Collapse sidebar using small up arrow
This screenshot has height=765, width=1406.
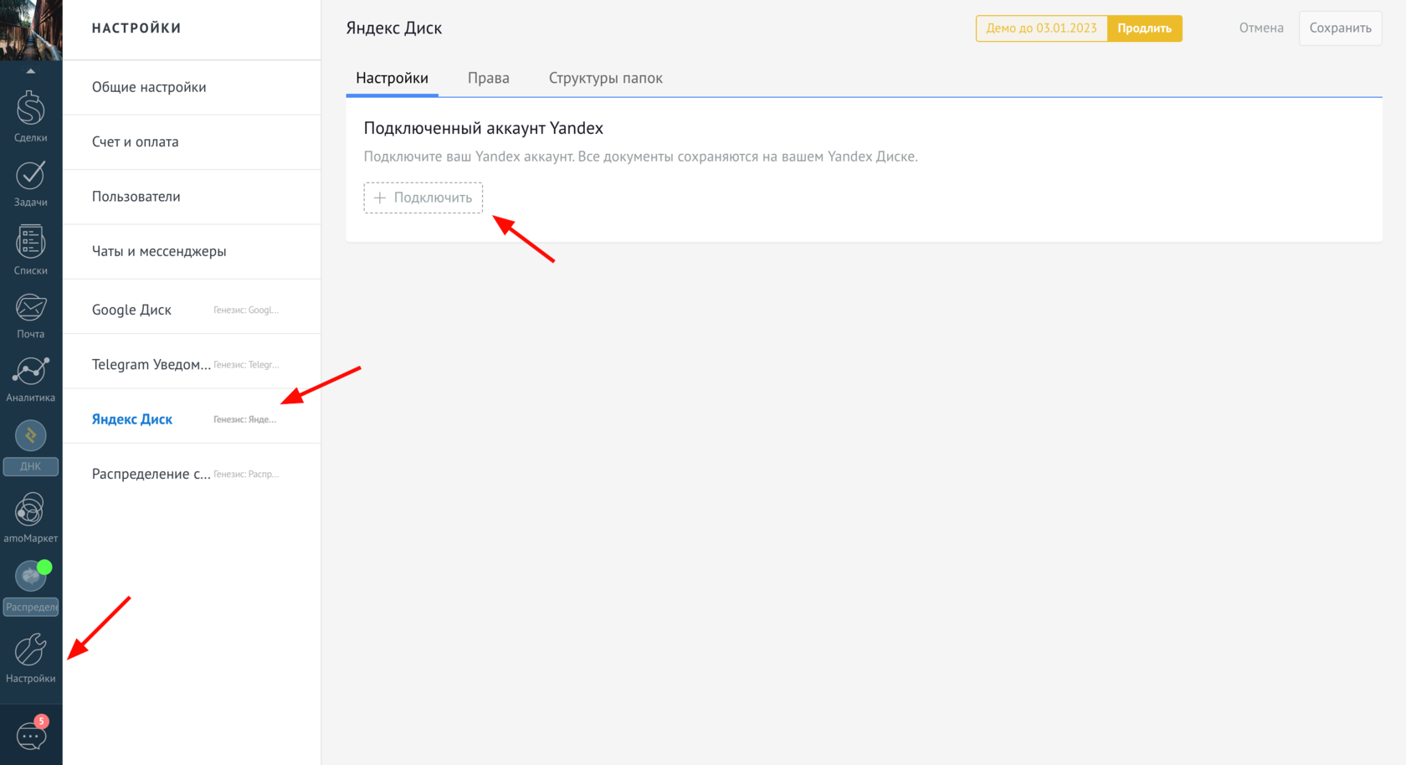pos(31,71)
